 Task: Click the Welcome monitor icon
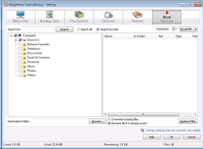pyautogui.click(x=21, y=14)
